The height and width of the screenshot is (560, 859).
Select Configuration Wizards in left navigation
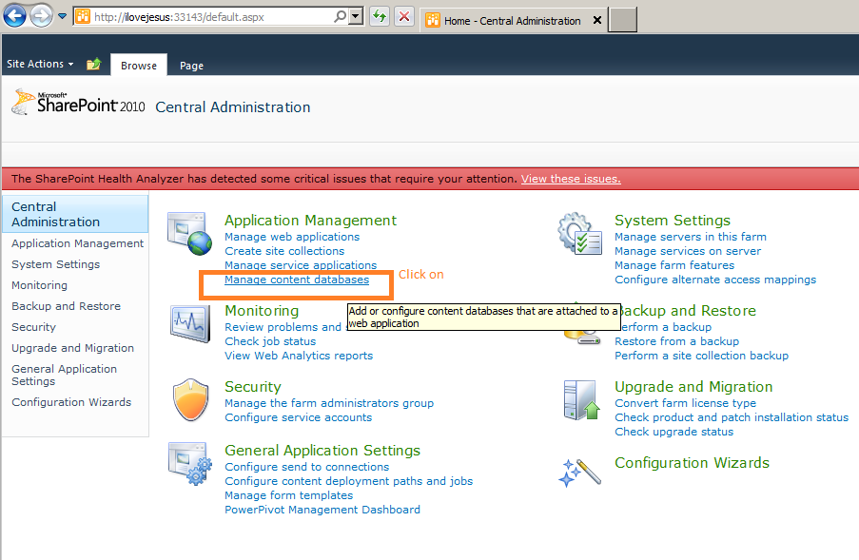71,402
